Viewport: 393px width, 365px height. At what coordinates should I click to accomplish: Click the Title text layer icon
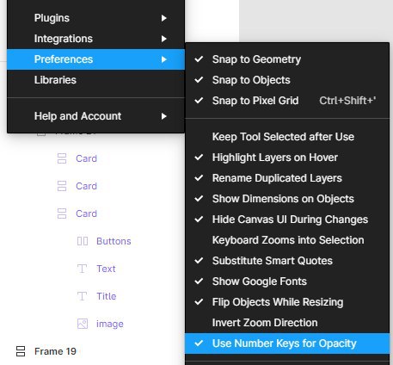click(83, 296)
